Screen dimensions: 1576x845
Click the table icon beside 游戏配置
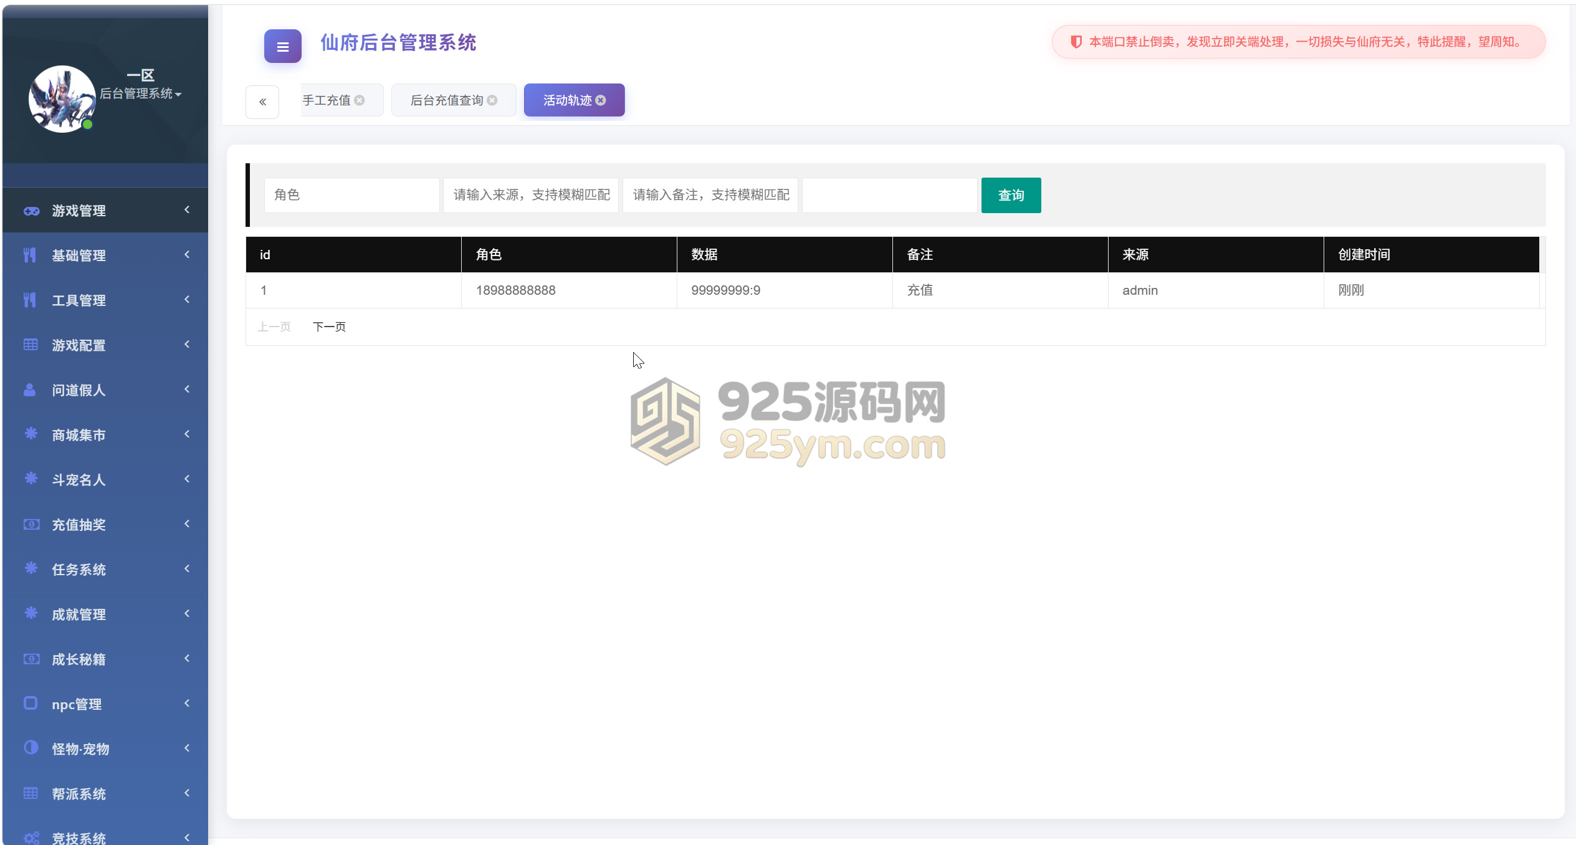click(x=31, y=345)
